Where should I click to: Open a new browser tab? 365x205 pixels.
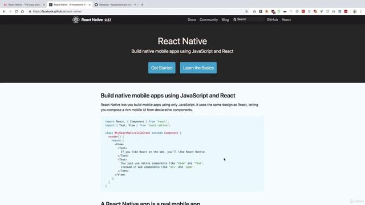click(x=142, y=5)
